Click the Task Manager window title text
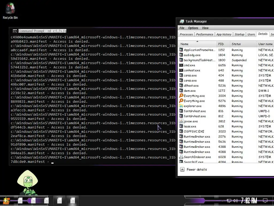Viewport: 274px width, 206px height. point(196,21)
